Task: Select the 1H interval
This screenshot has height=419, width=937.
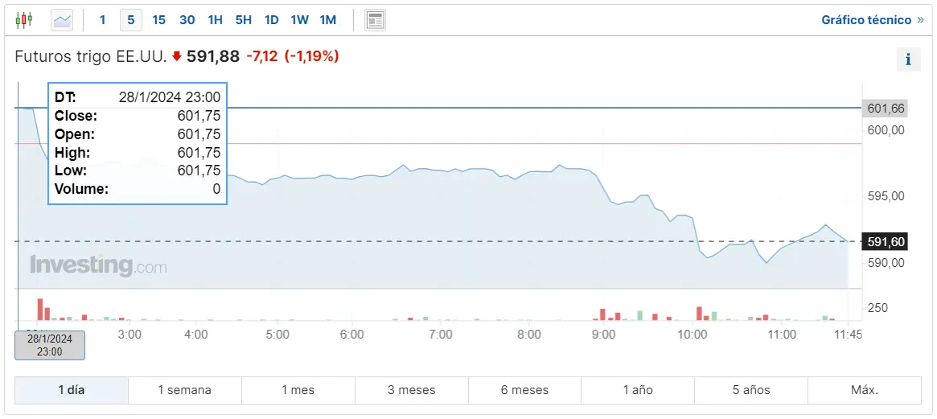Action: click(215, 20)
